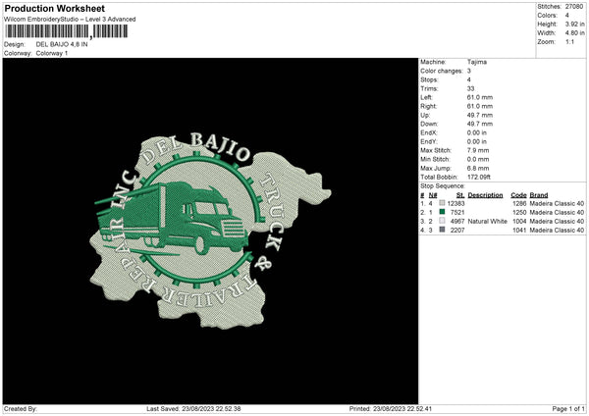This screenshot has height=416, width=589.
Task: Click the Madeira Classic 40 brand for code 1041
Action: pyautogui.click(x=557, y=231)
